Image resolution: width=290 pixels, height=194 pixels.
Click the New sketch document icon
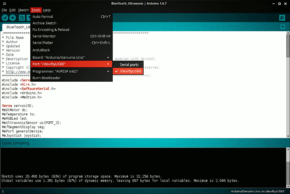[x=22, y=18]
